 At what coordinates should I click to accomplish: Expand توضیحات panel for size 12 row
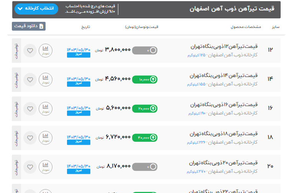point(16,51)
